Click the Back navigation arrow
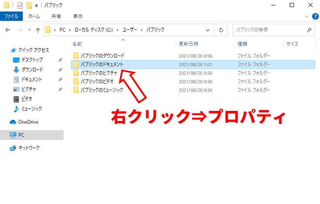The image size is (320, 204). (7, 30)
